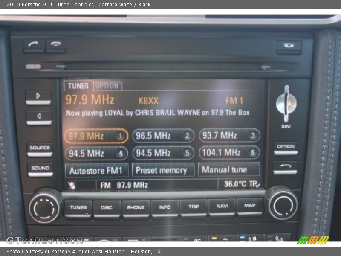Tap Manual tune button
Image resolution: width=341 pixels, height=256 pixels.
tap(229, 169)
